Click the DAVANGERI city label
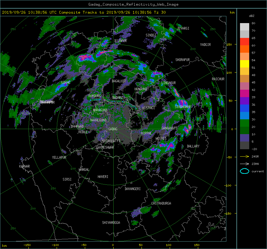 click(x=133, y=189)
